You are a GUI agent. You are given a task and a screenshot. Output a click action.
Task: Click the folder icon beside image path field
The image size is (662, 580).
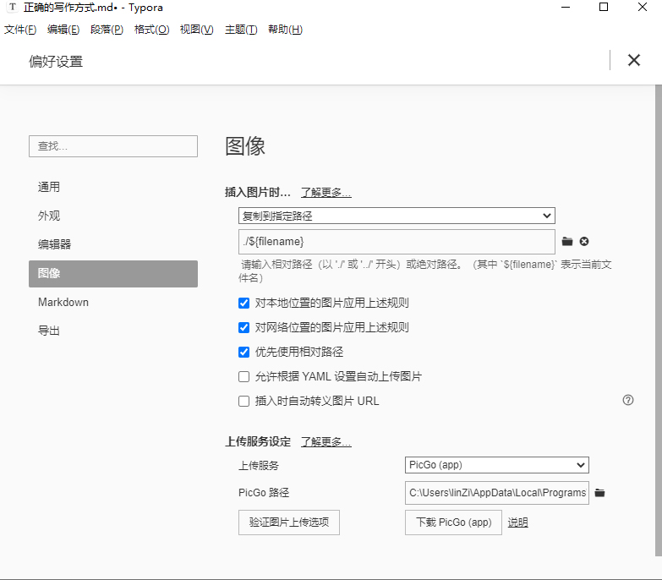[x=567, y=242]
